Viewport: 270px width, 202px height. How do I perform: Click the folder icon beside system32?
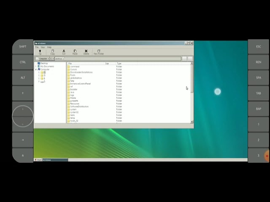68,112
